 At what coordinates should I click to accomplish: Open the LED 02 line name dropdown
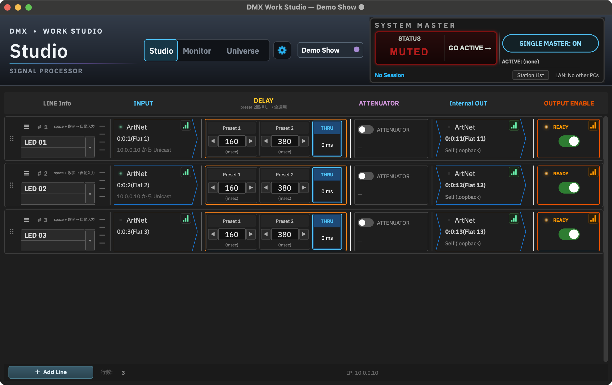(90, 194)
